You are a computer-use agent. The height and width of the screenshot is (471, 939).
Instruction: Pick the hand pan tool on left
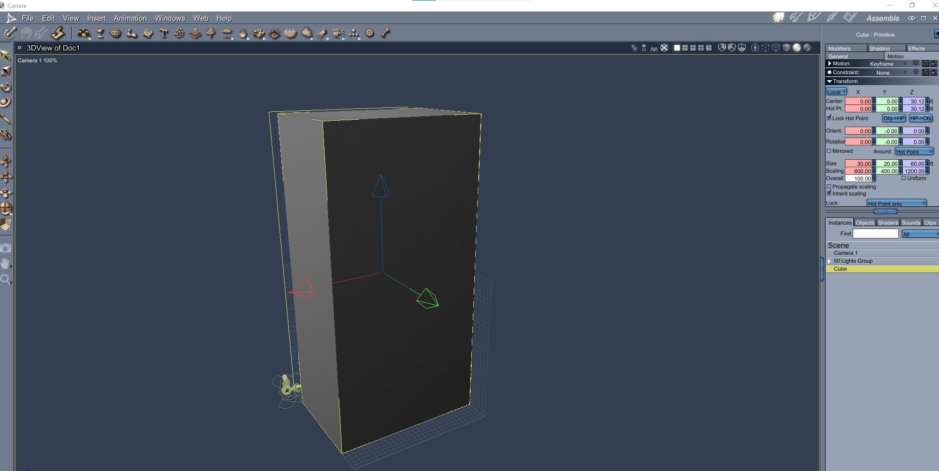click(6, 263)
